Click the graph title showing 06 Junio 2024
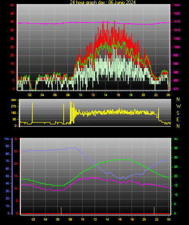The height and width of the screenshot is (225, 189). [103, 2]
